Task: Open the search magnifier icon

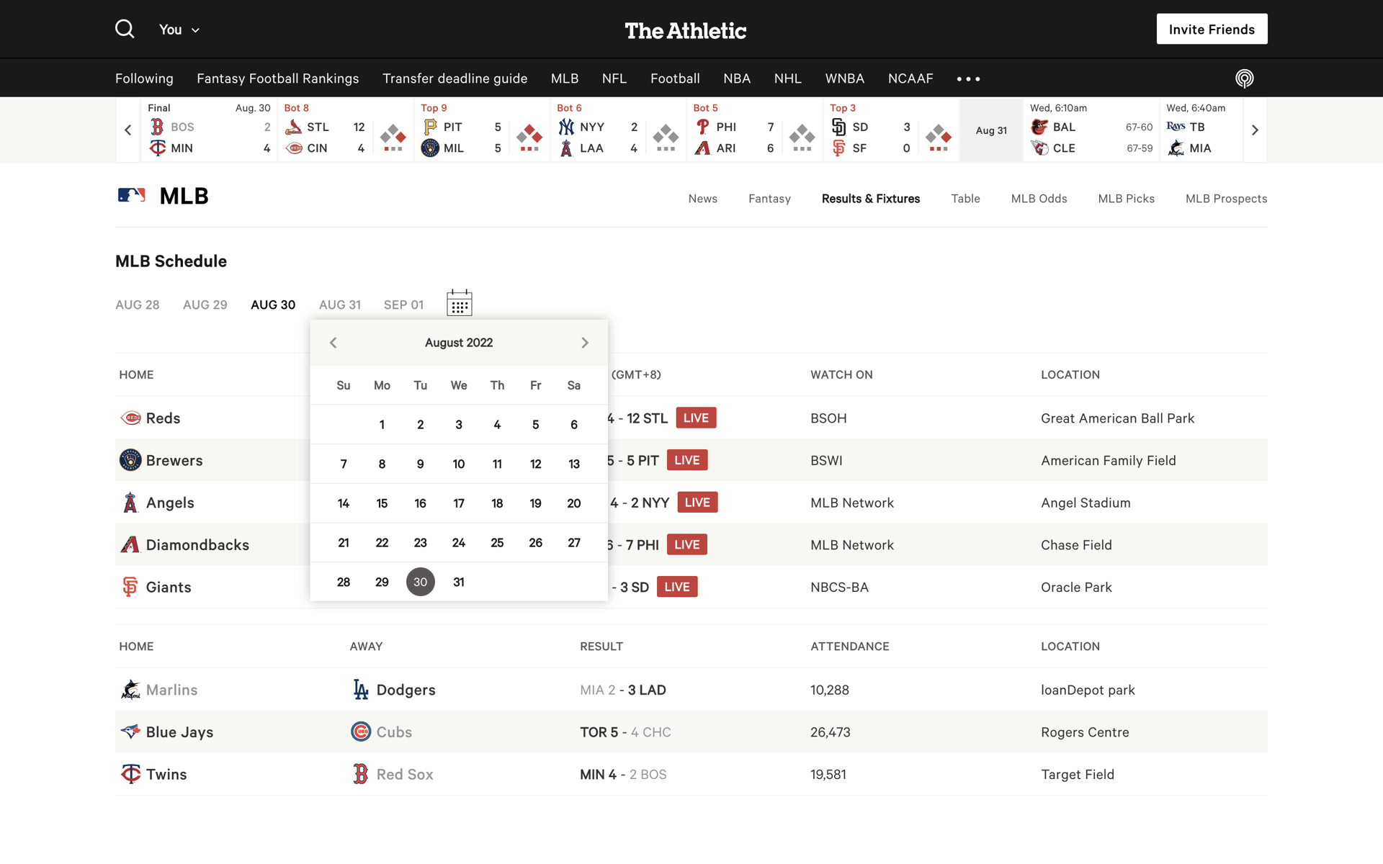Action: tap(125, 29)
